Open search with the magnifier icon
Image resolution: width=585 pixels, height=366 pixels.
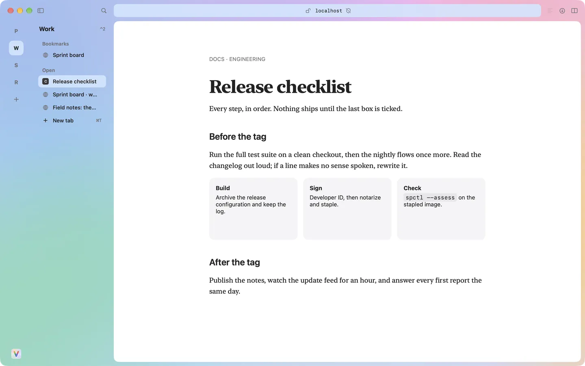tap(104, 11)
